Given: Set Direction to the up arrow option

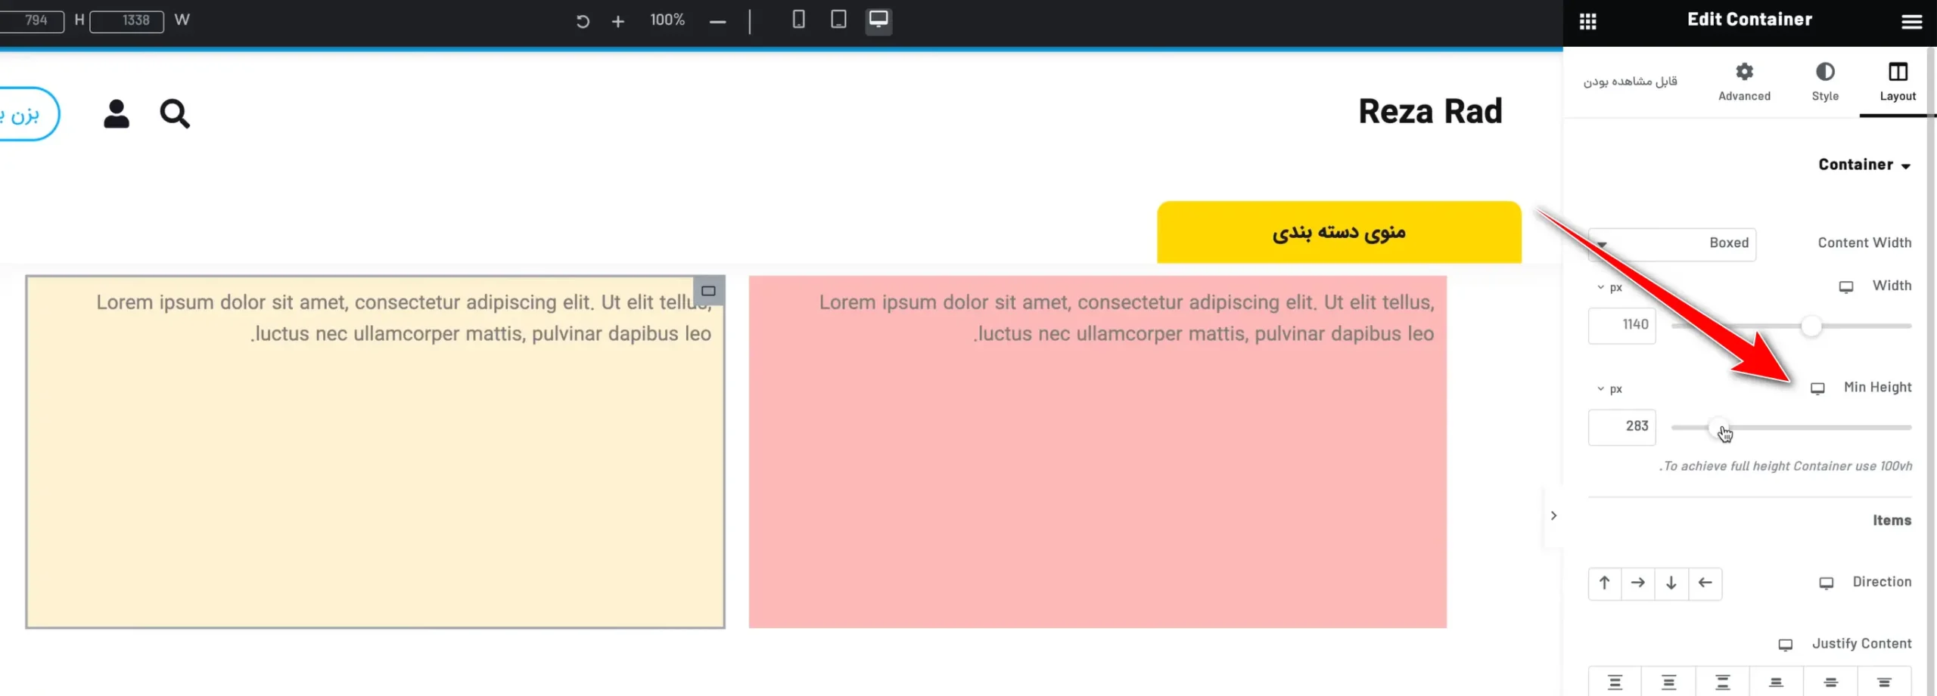Looking at the screenshot, I should (1604, 583).
